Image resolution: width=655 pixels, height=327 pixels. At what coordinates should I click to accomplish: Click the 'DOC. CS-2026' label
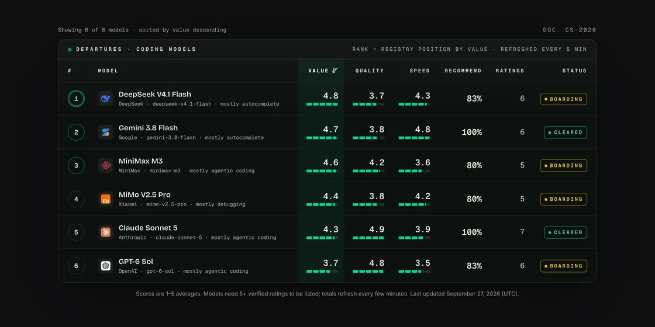click(x=570, y=30)
